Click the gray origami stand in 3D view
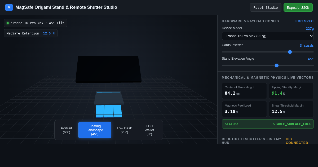Image resolution: width=318 pixels, height=167 pixels. (x=109, y=98)
